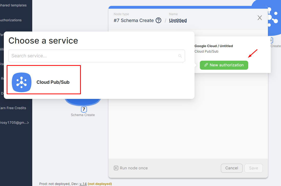The width and height of the screenshot is (281, 186).
Task: Open the v.14 dev version link
Action: click(x=83, y=184)
